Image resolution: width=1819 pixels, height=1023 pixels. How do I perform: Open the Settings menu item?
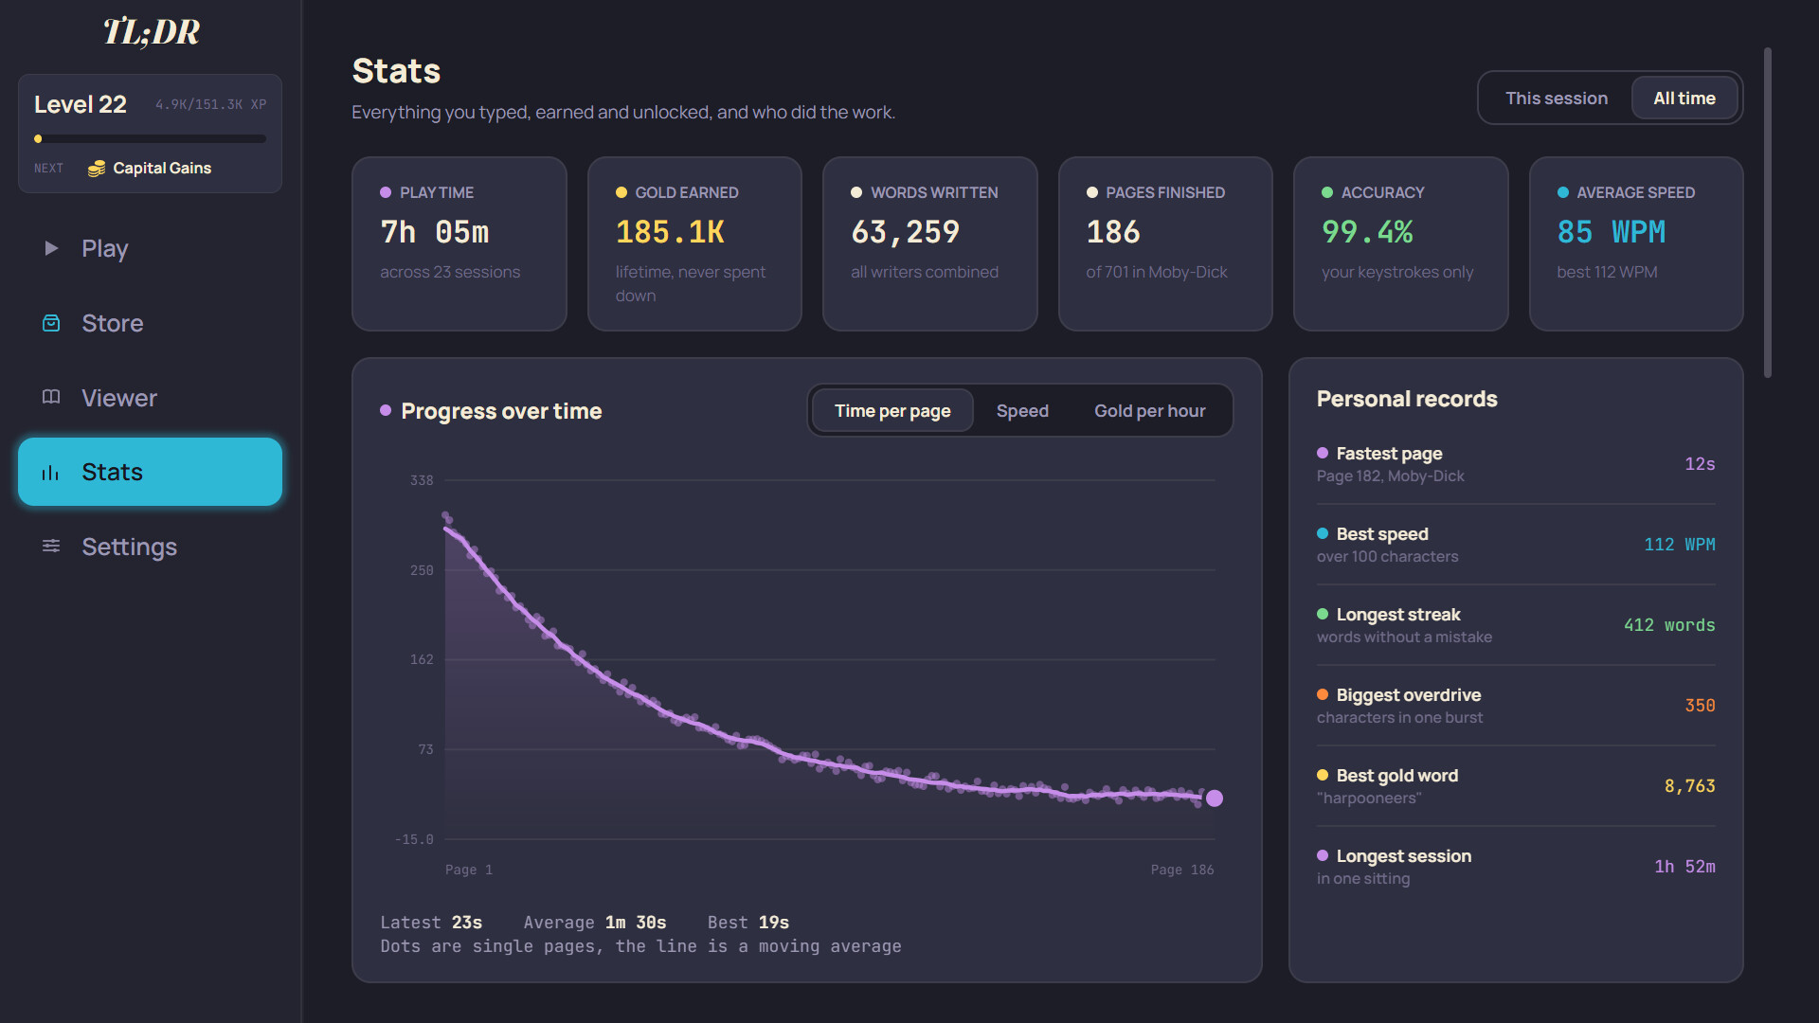pyautogui.click(x=150, y=547)
